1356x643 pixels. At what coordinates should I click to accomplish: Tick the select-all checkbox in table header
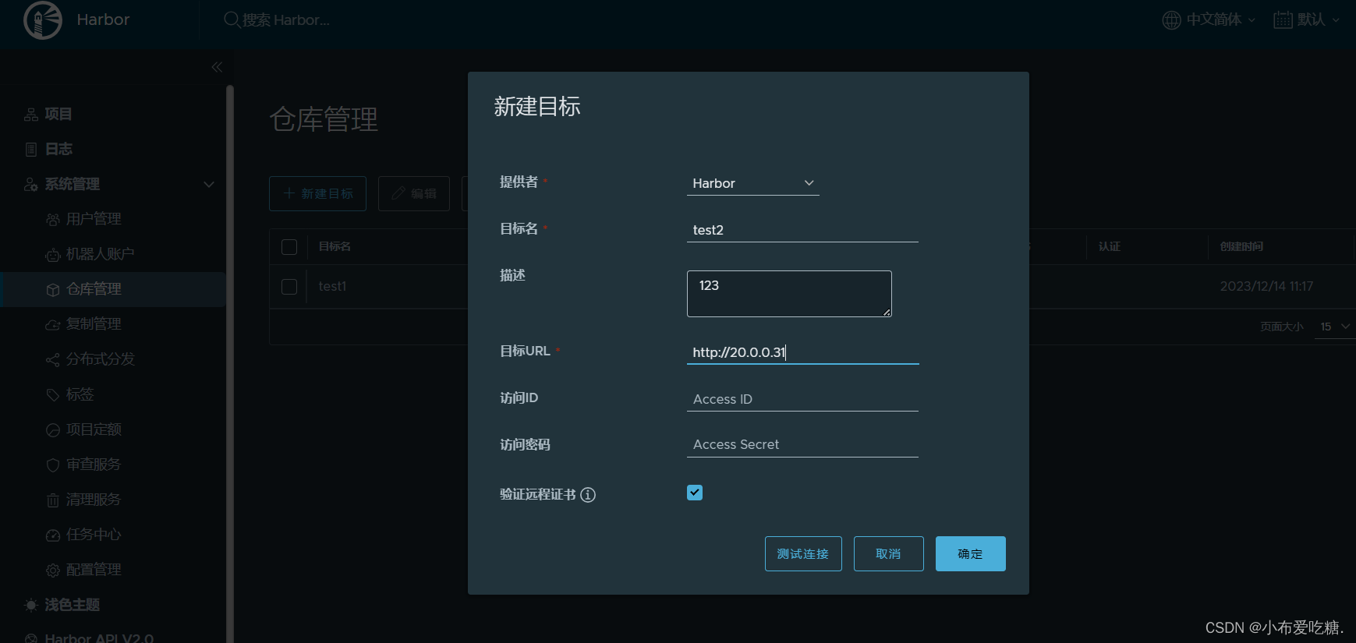289,247
